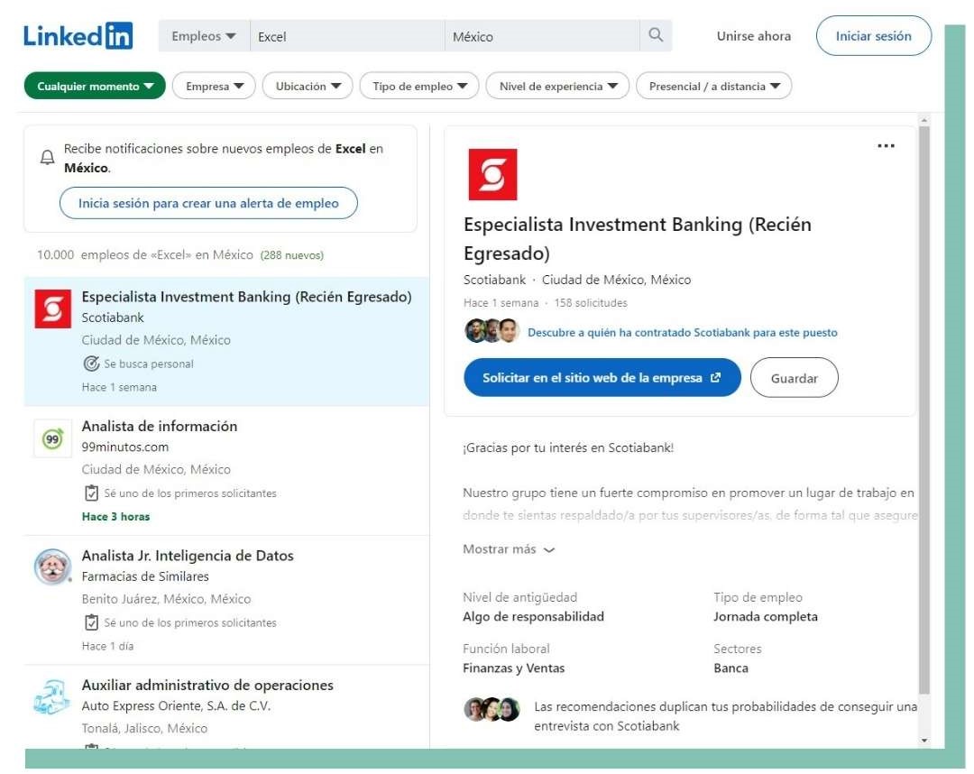Click the Auto Express Oriente truck logo
The image size is (974, 774).
[x=51, y=696]
